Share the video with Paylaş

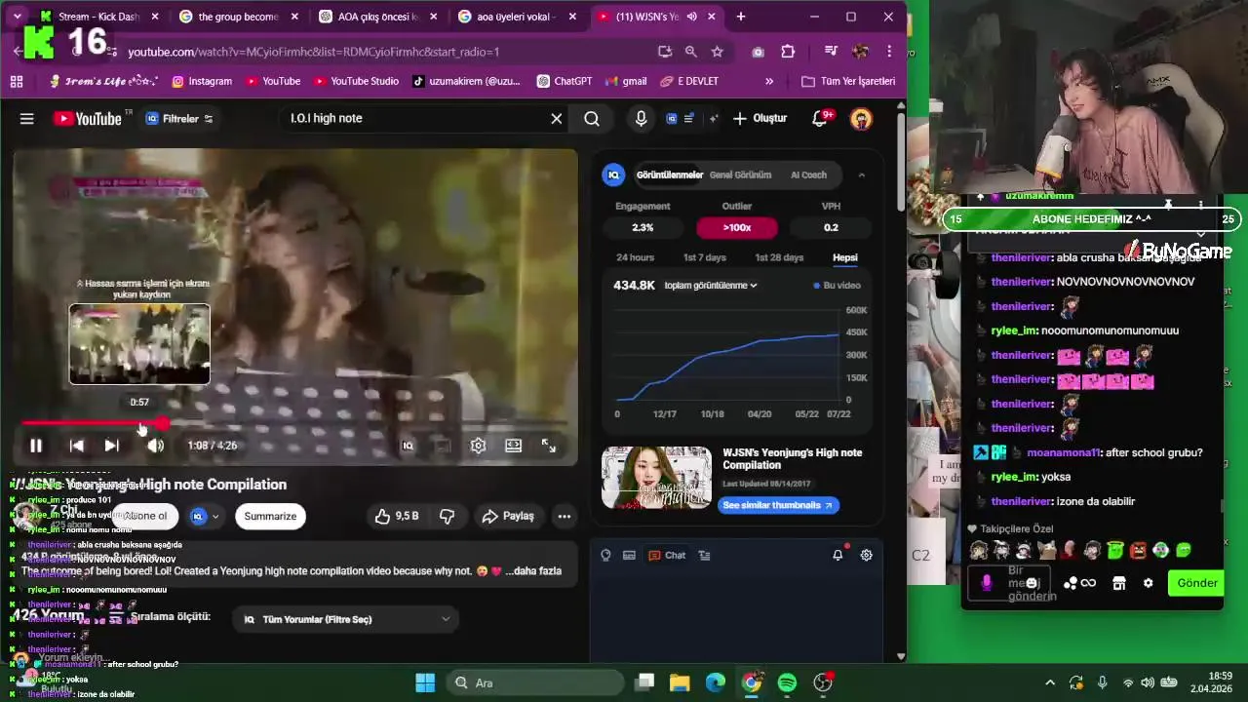click(x=508, y=516)
